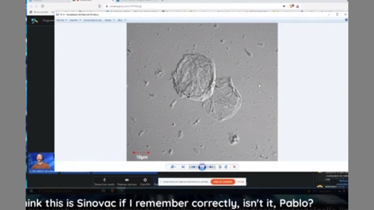The height and width of the screenshot is (210, 374).
Task: Delete photo with red X icon
Action: (234, 167)
